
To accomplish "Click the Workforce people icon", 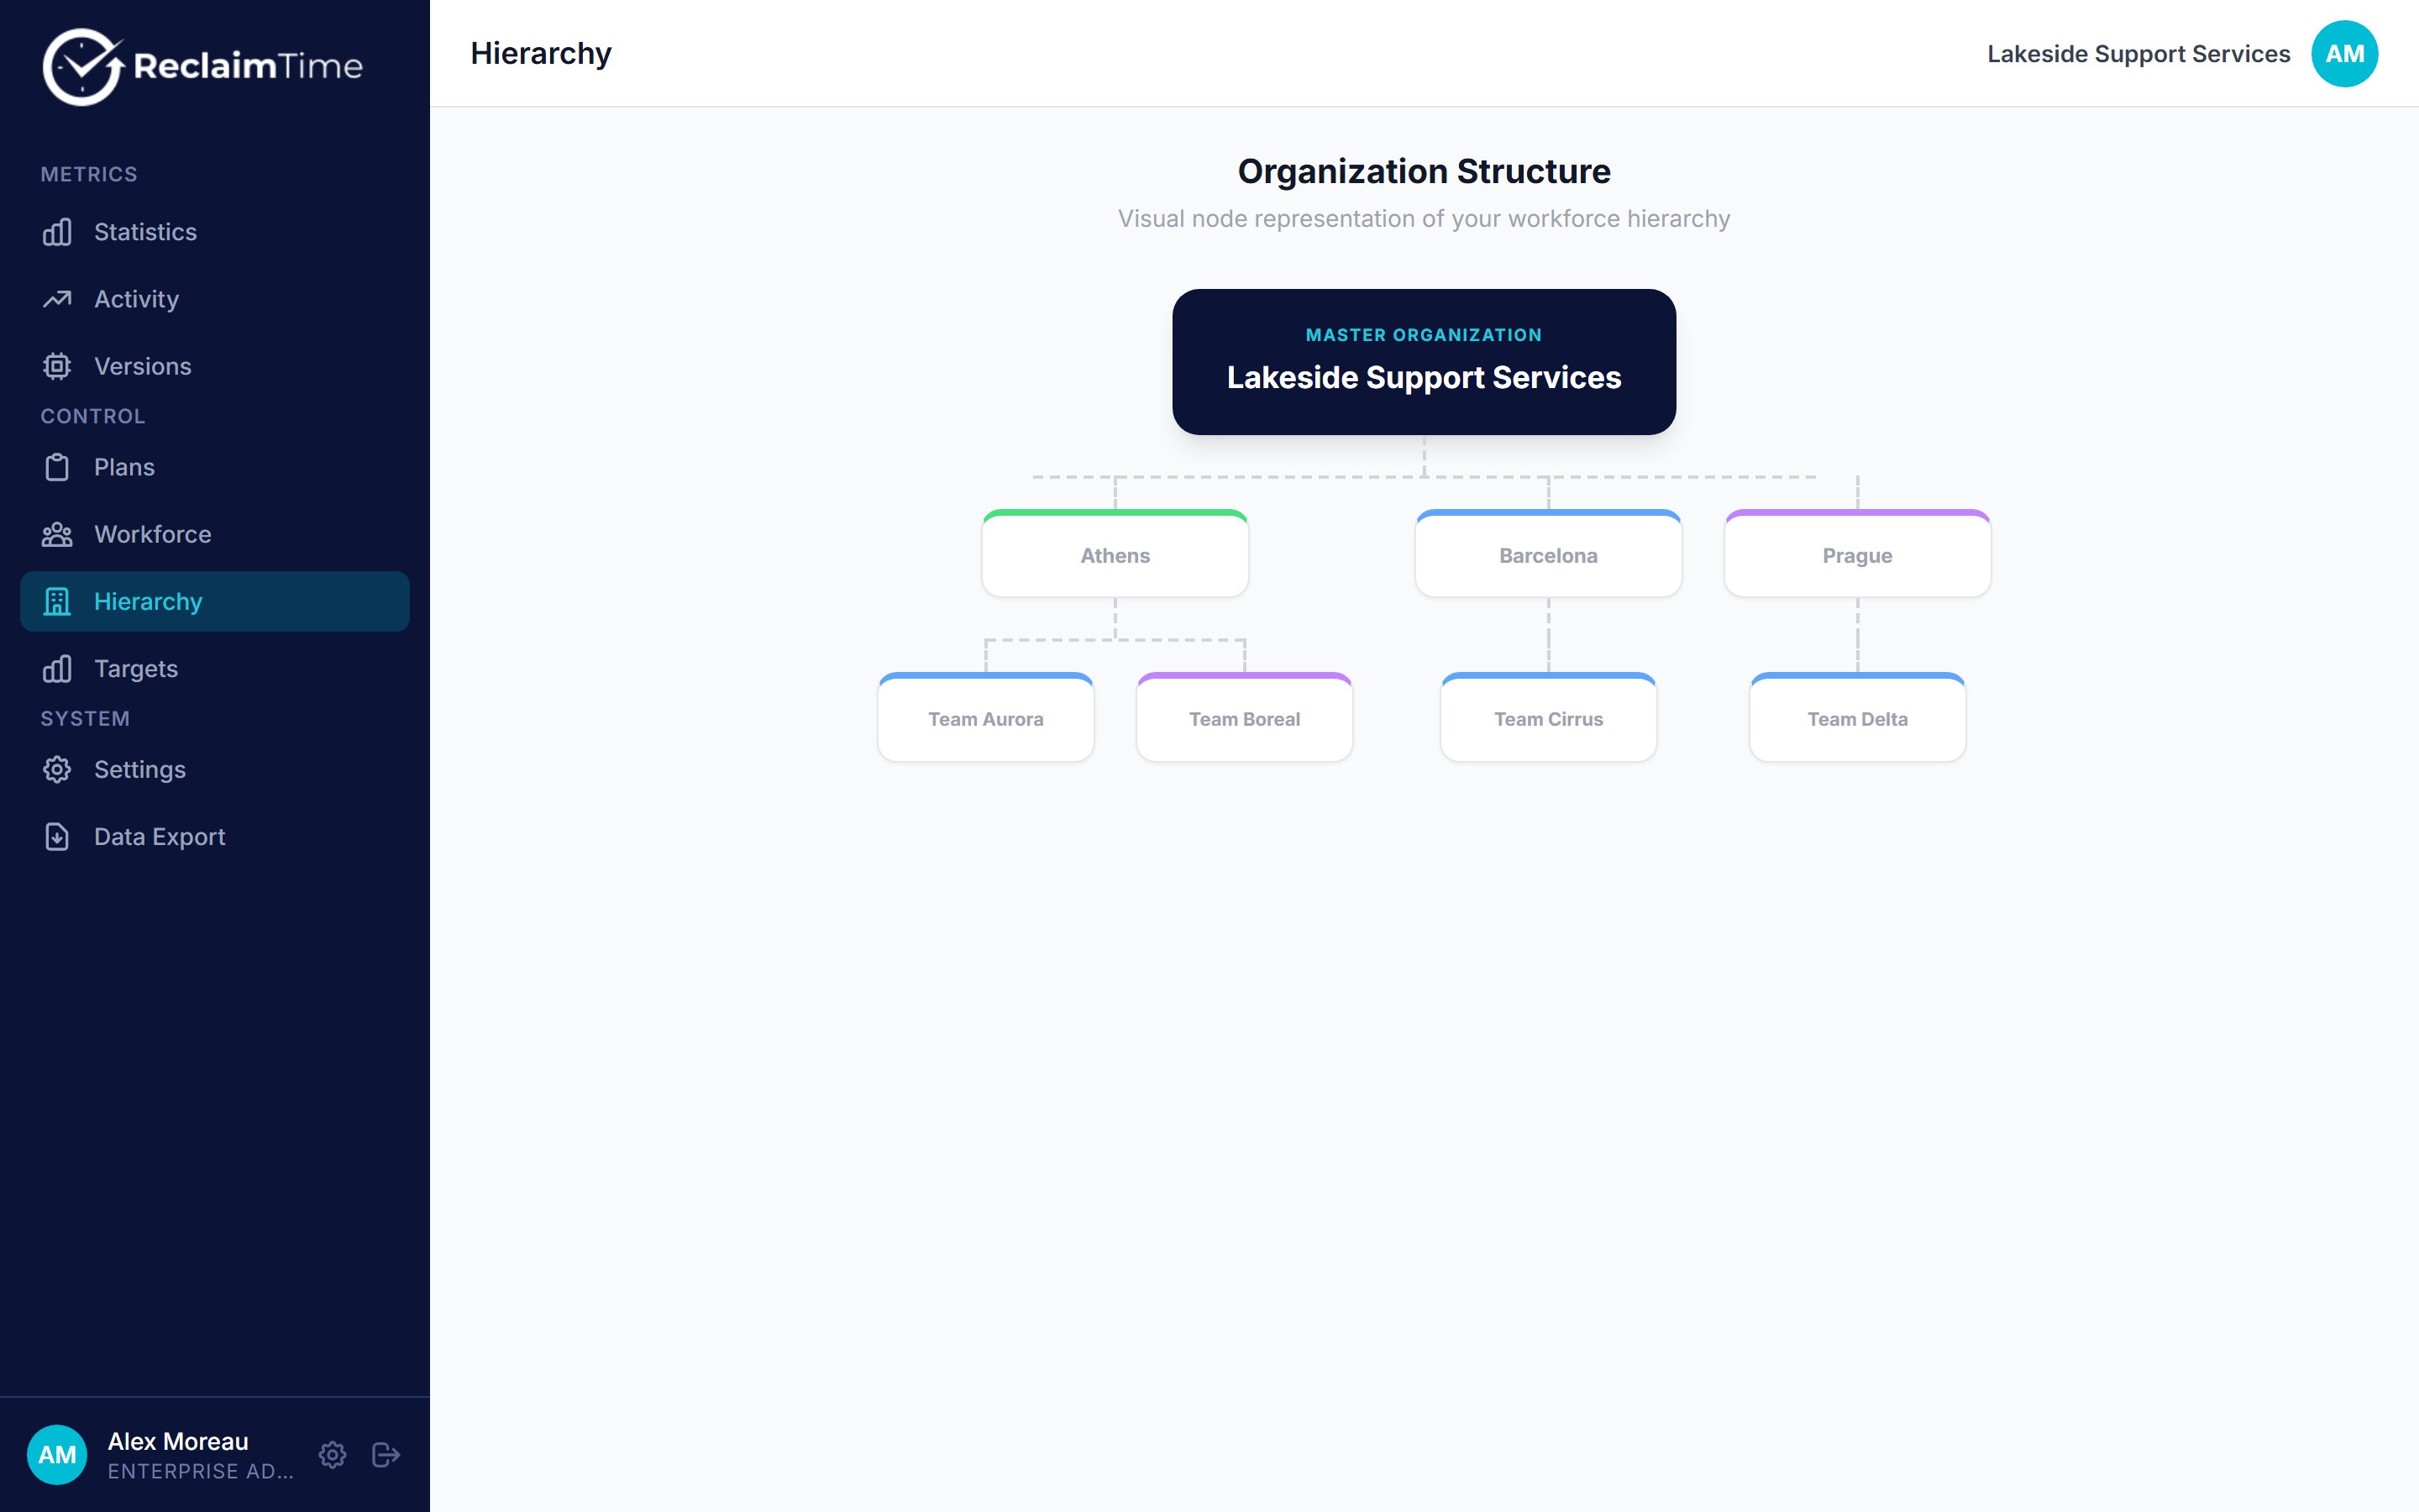I will 57,534.
